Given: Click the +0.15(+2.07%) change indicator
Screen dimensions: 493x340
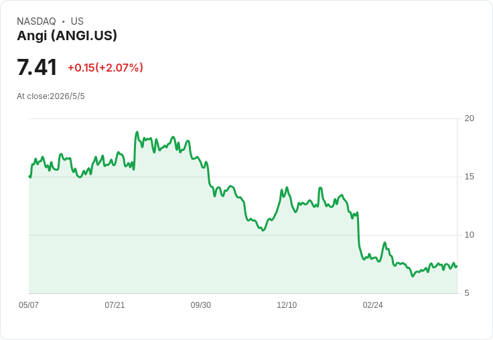Looking at the screenshot, I should point(105,68).
